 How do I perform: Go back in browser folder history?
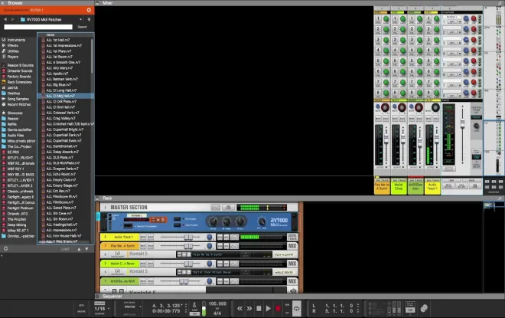point(5,19)
